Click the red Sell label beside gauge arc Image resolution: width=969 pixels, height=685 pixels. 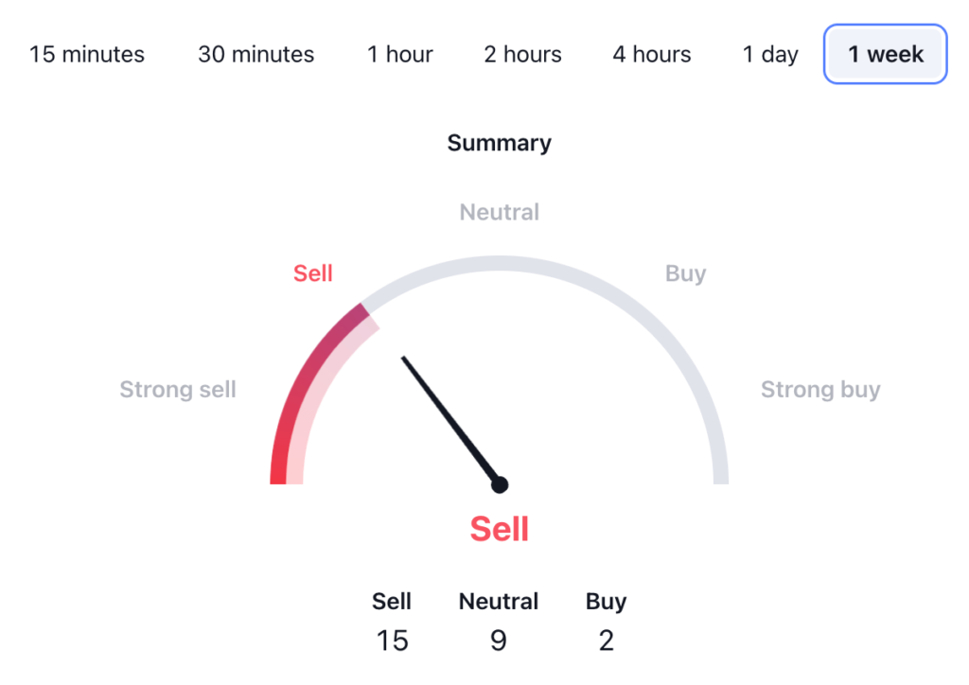pyautogui.click(x=312, y=273)
